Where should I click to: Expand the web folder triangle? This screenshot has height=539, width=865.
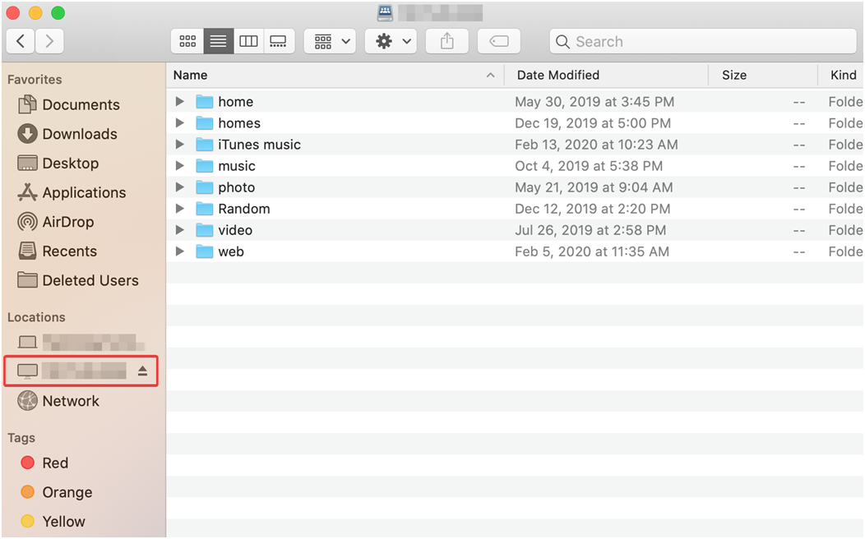pos(179,251)
